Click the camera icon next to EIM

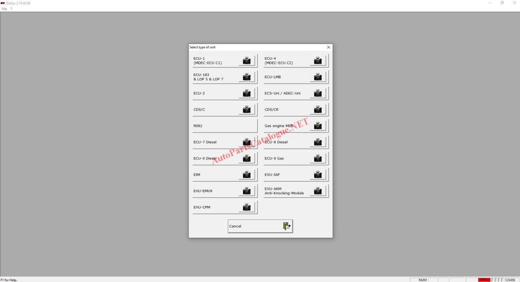click(x=247, y=175)
